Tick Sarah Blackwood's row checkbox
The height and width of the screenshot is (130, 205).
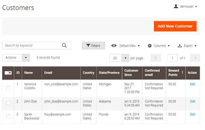(x=8, y=116)
